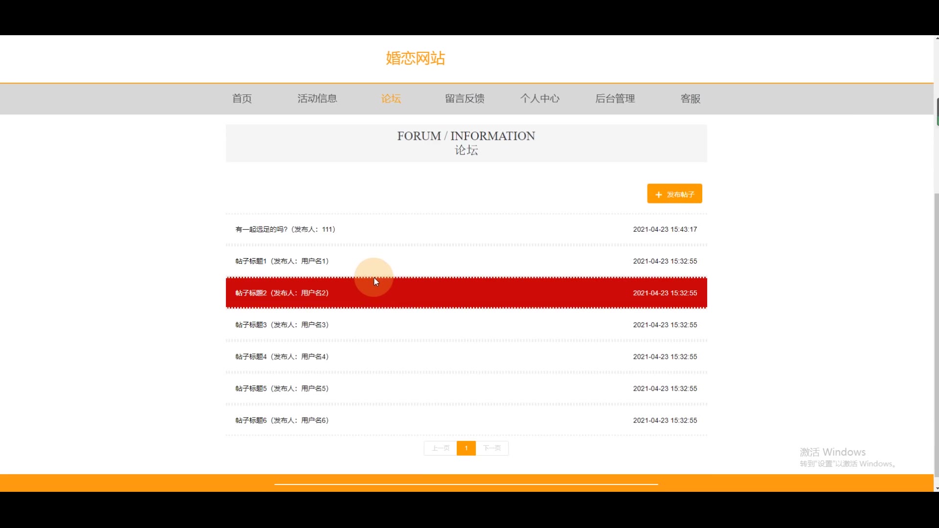This screenshot has height=528, width=939.
Task: Click the 下一页 pagination button
Action: click(492, 448)
